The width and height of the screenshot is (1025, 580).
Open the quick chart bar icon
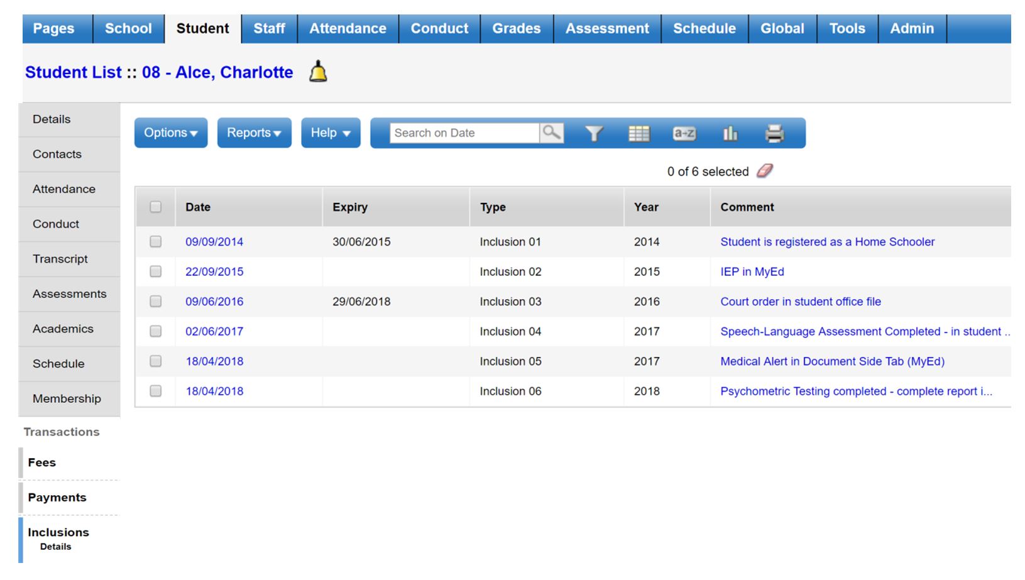tap(730, 133)
